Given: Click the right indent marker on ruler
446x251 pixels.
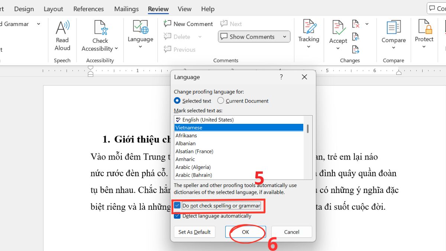Looking at the screenshot, I should pos(399,73).
